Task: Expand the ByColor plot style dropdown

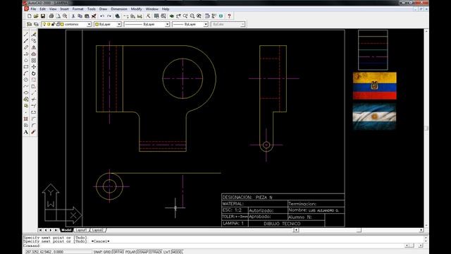Action: point(242,25)
